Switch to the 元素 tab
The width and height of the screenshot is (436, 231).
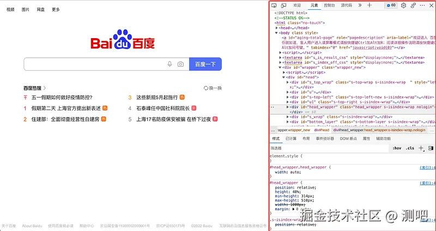click(314, 5)
